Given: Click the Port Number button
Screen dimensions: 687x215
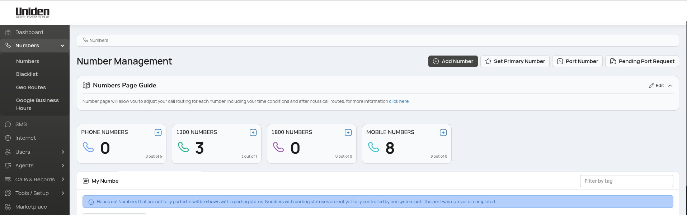Looking at the screenshot, I should coord(577,61).
